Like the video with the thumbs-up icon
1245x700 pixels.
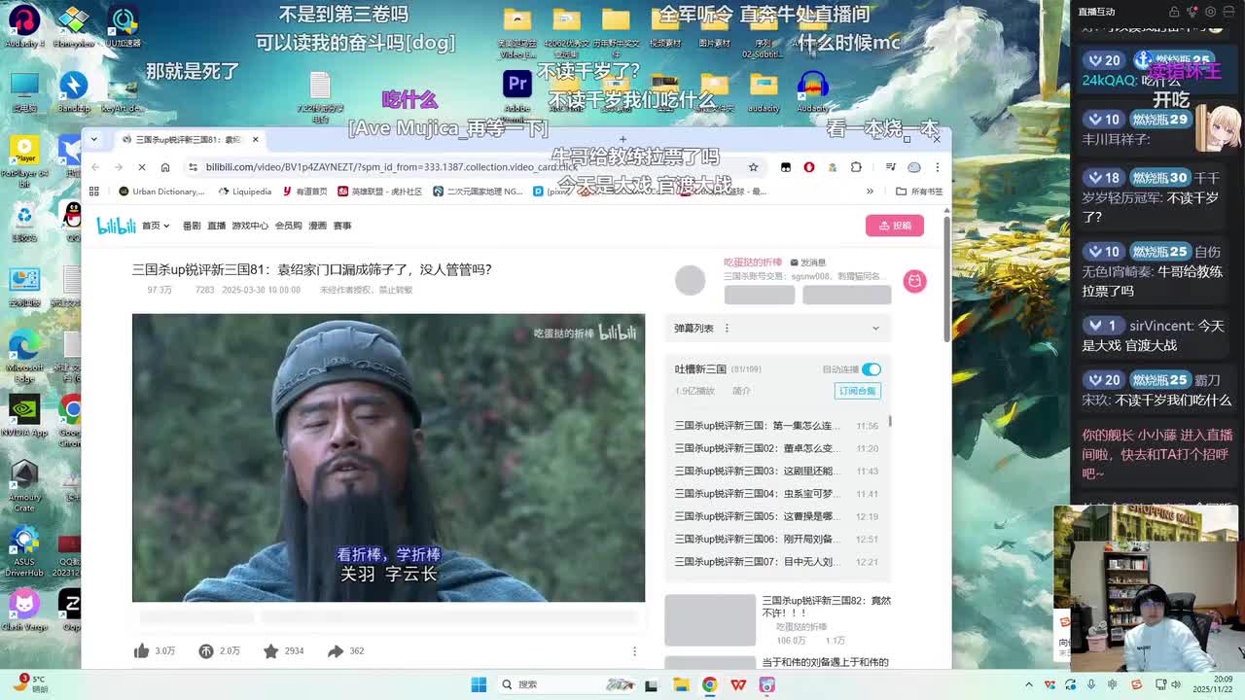(142, 650)
